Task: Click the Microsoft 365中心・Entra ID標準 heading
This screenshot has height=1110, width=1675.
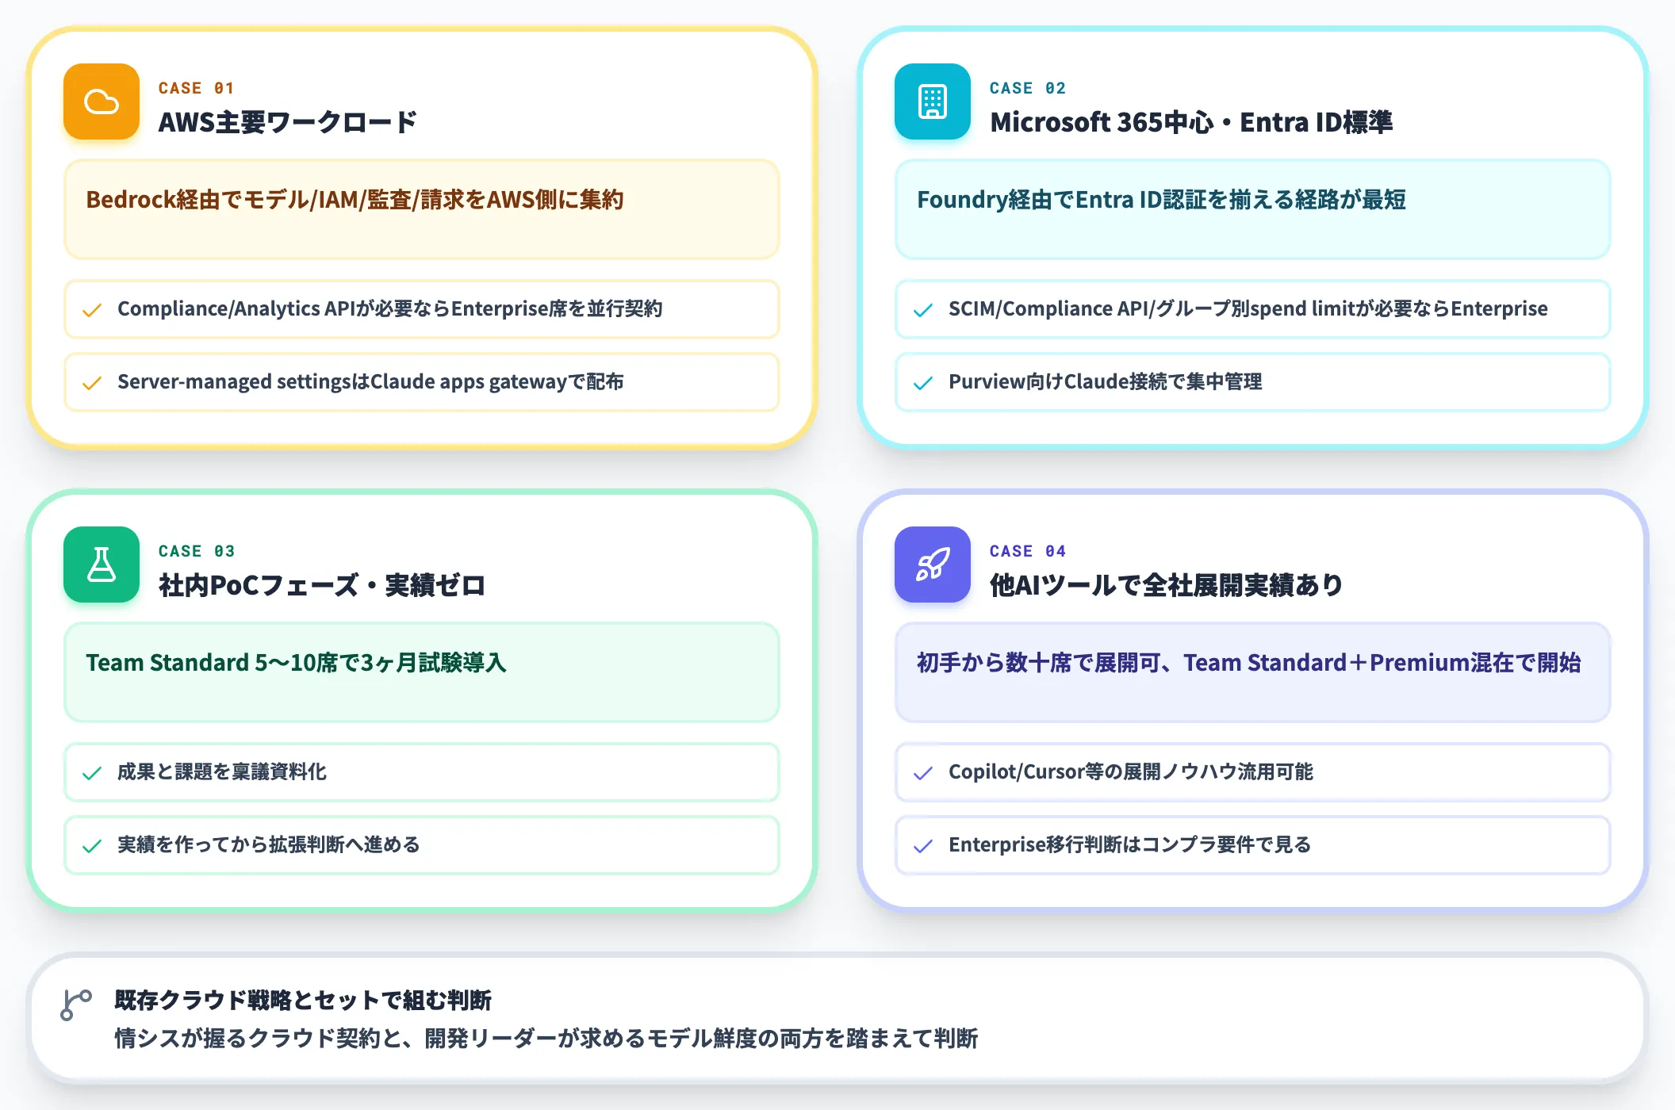Action: [1191, 122]
